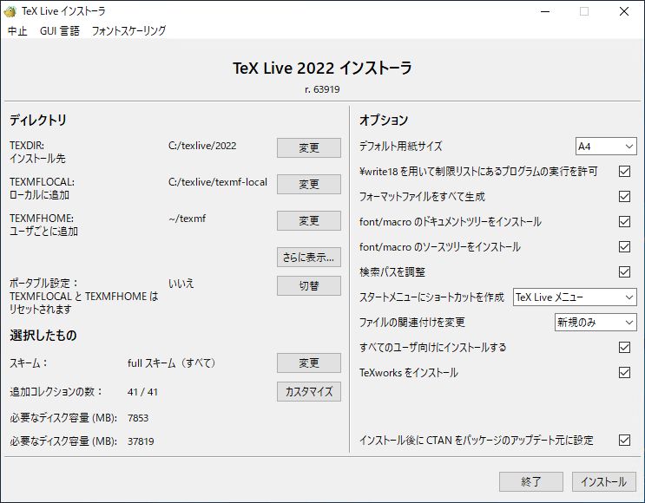Click the インストール button
The image size is (645, 503).
[604, 481]
